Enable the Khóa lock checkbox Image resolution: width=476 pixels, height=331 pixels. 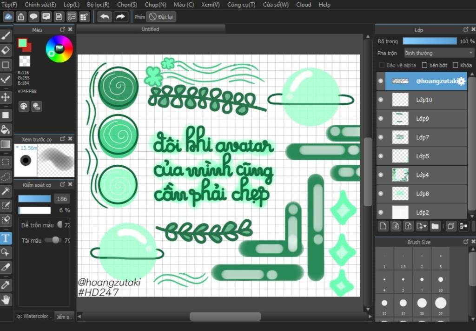point(456,65)
